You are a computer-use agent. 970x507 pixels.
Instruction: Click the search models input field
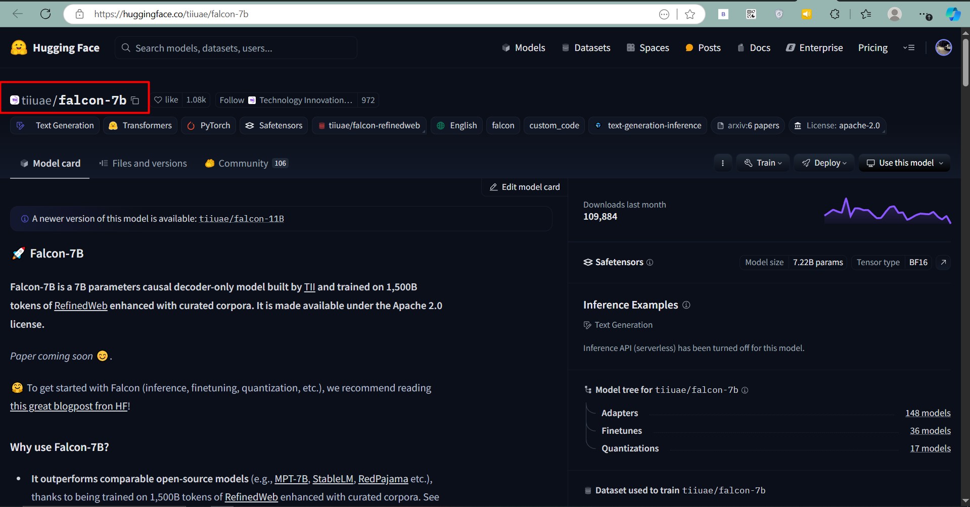click(x=236, y=48)
